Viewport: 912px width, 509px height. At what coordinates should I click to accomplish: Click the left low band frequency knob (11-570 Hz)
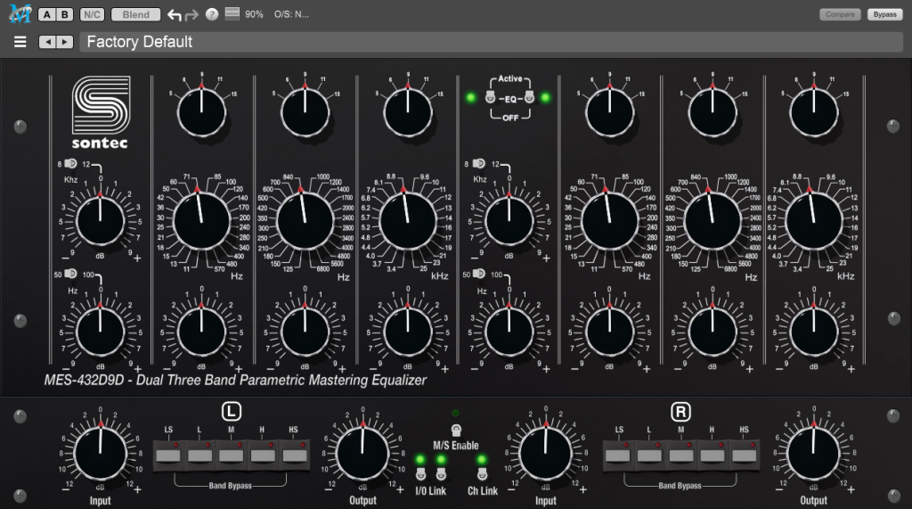[x=202, y=222]
